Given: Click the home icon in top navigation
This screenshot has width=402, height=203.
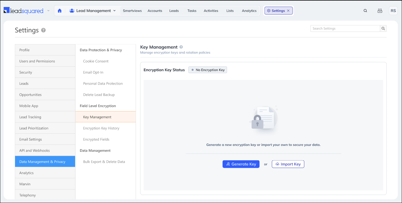Looking at the screenshot, I should pos(60,11).
